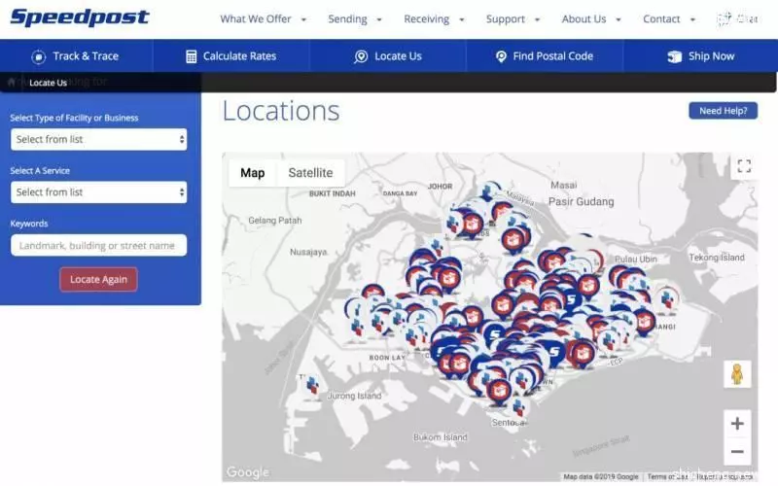
Task: Open the Sending menu
Action: 355,18
